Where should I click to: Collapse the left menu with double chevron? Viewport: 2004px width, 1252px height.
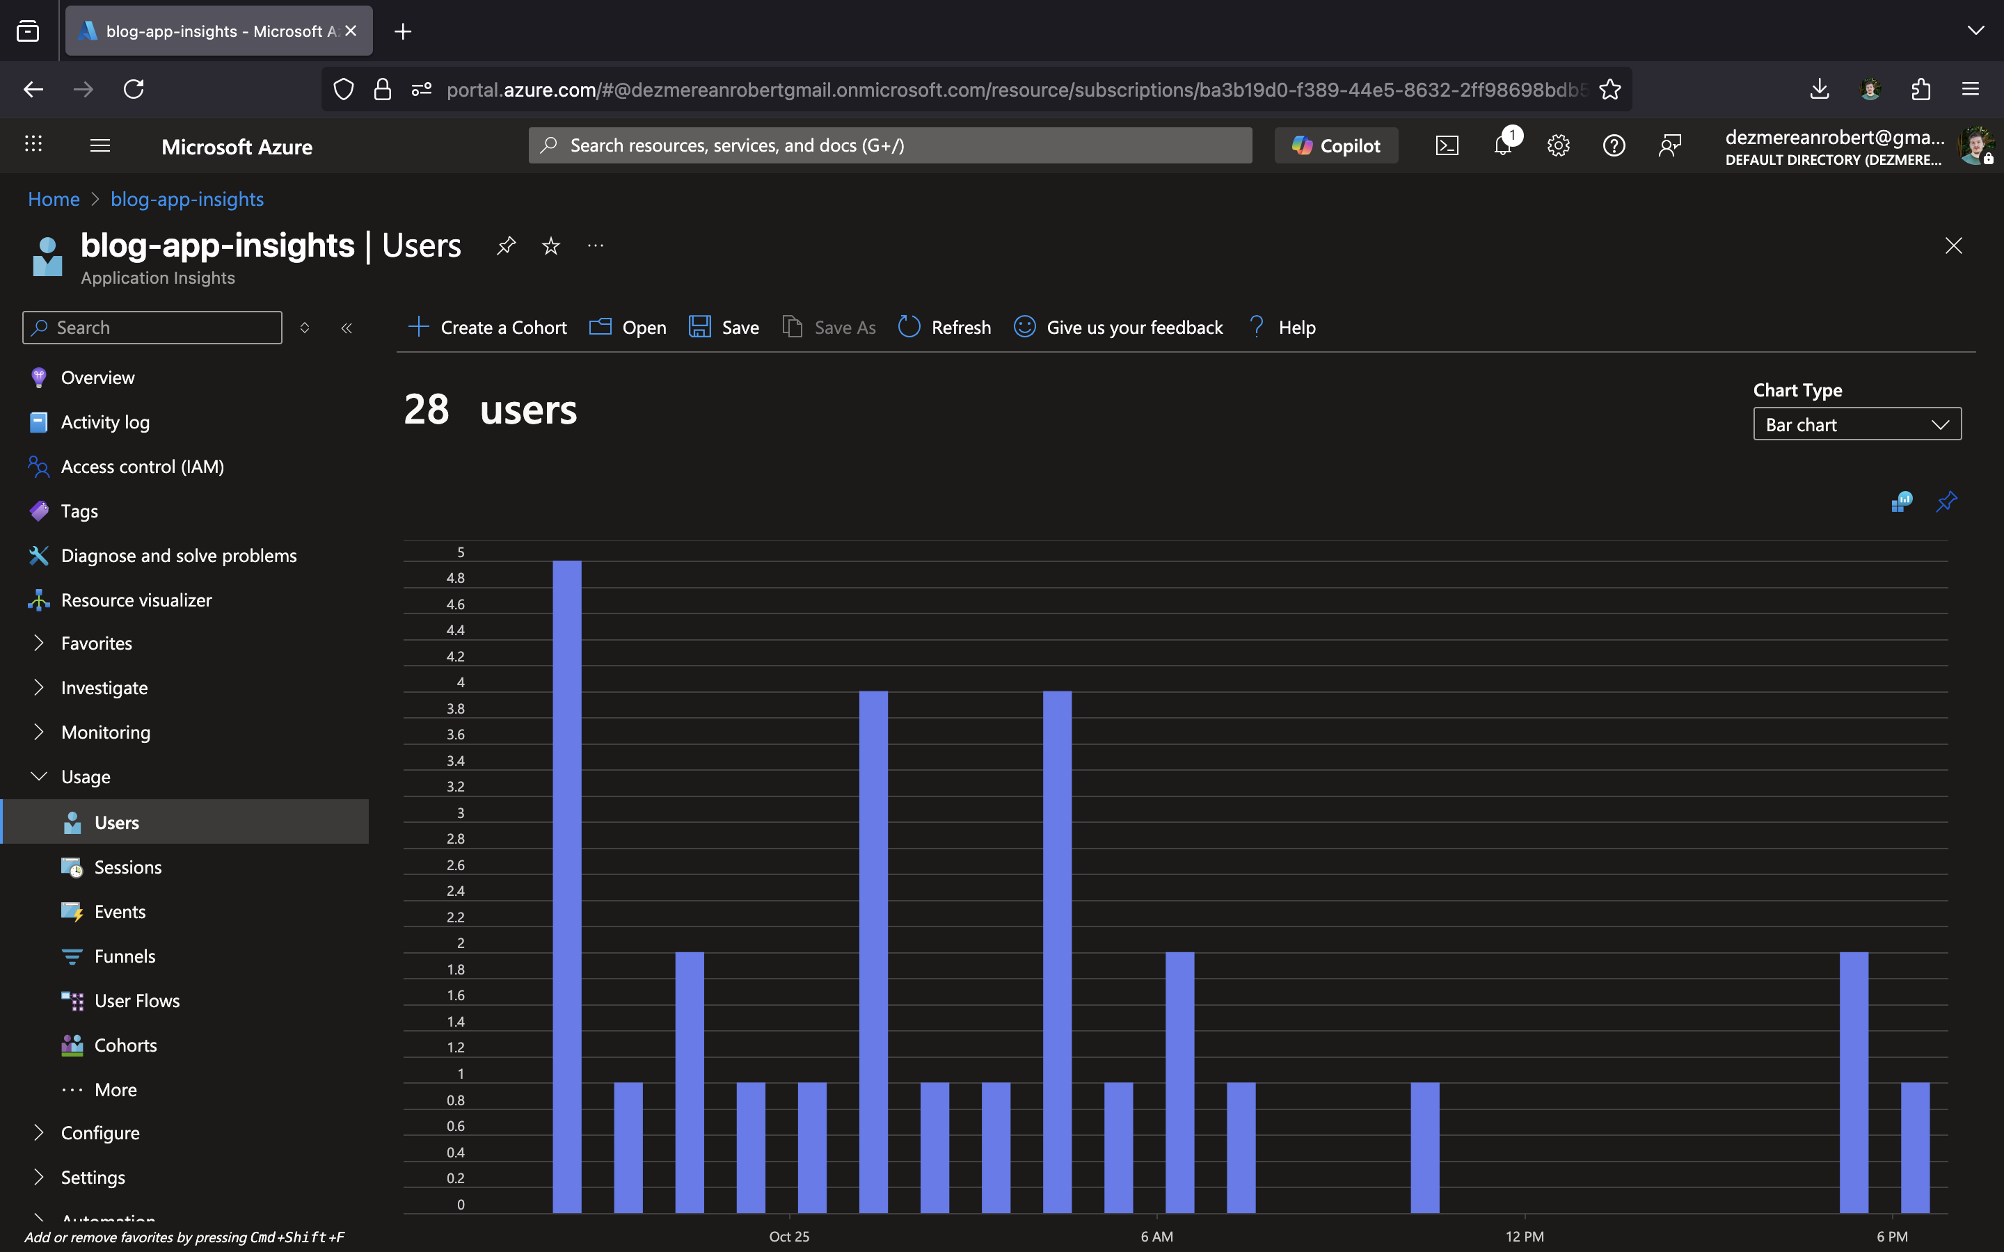[347, 327]
